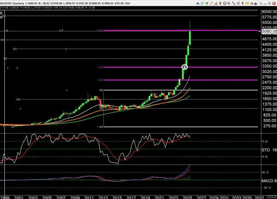Select the slash-H line tool icon
Screen dimensions: 277x199
pos(252,4)
